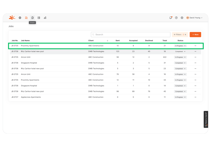Viewport: 211px width, 147px height.
Task: Change the status of the first Aircon Unit job
Action: click(x=180, y=57)
